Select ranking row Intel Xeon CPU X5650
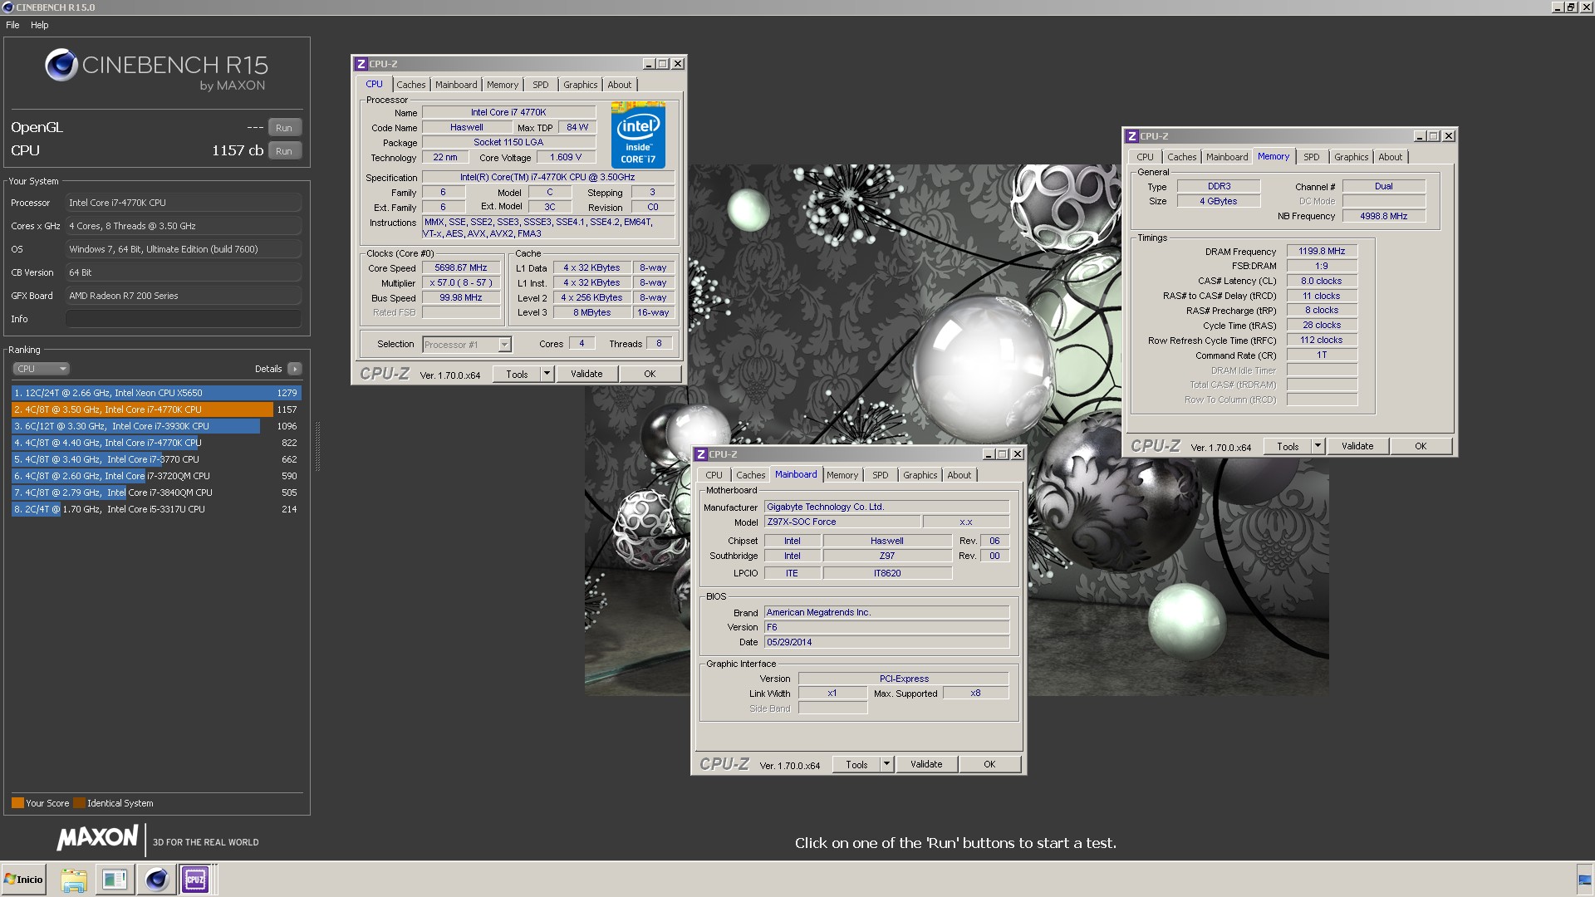Screen dimensions: 1595x897 156,393
